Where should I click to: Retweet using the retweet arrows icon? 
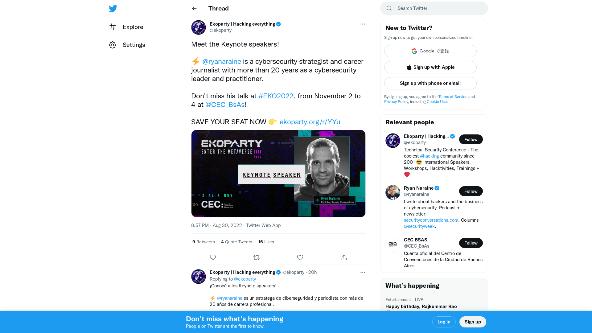(x=257, y=257)
